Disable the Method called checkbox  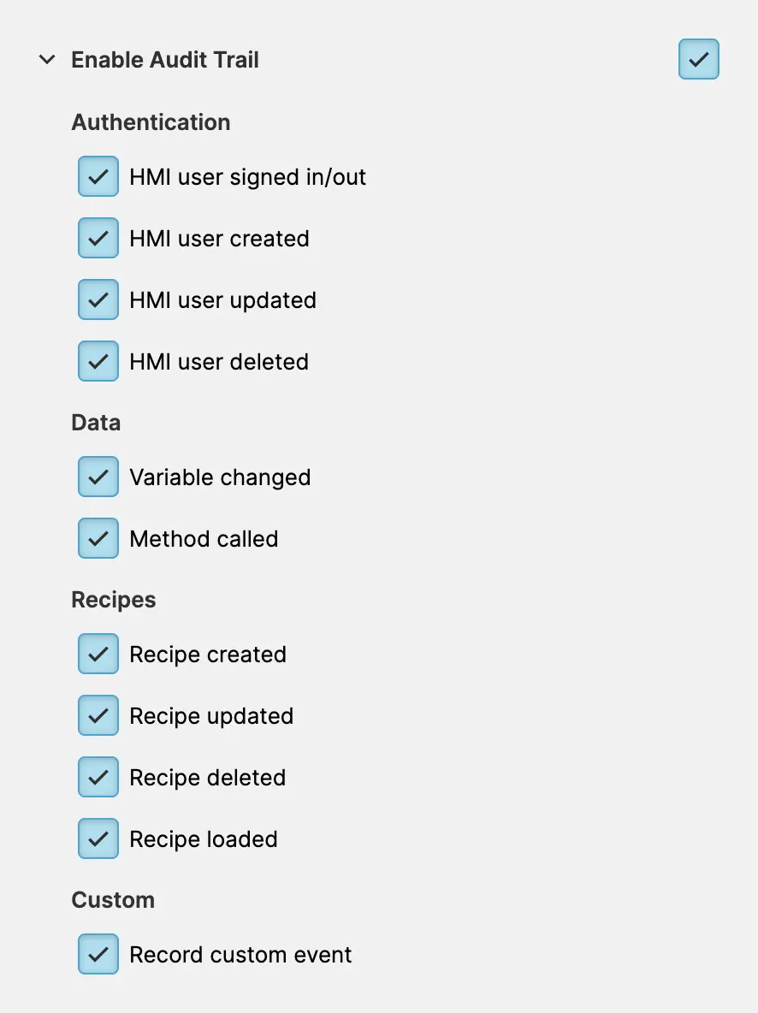[98, 539]
